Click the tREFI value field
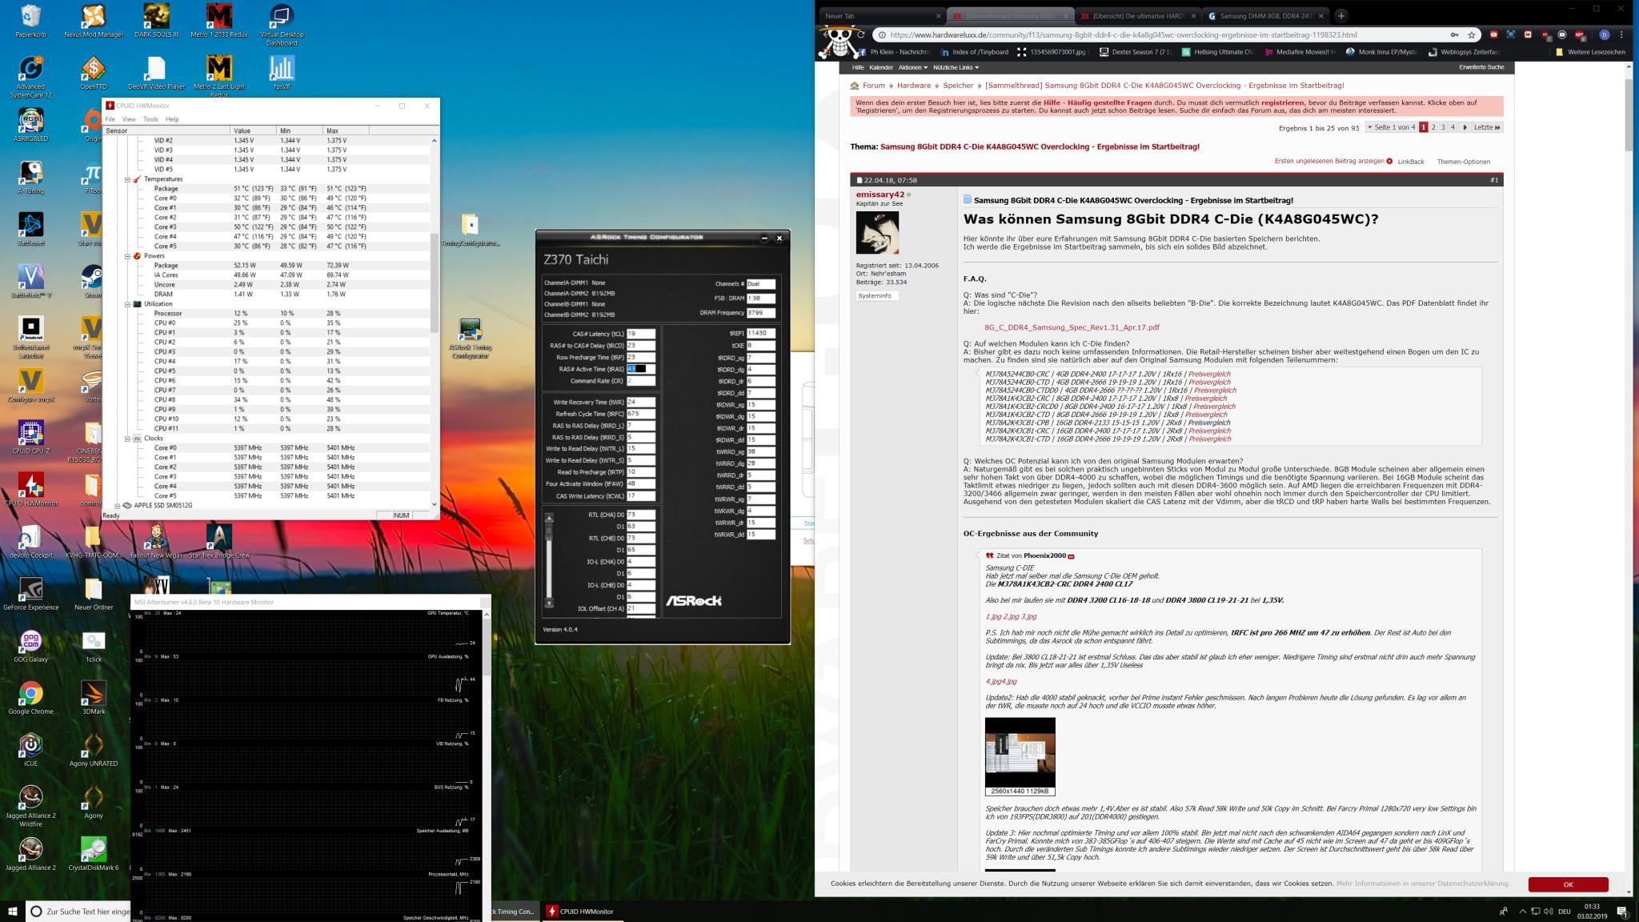 (761, 333)
